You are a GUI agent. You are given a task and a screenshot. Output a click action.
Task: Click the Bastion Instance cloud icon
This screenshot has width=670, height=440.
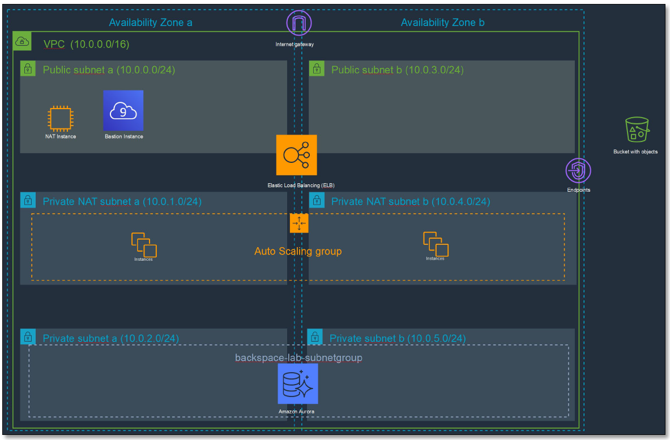click(123, 110)
